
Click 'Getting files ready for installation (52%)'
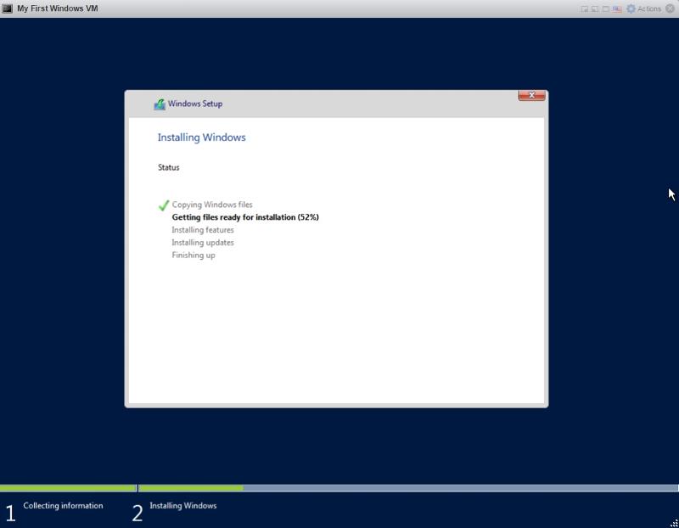[245, 217]
